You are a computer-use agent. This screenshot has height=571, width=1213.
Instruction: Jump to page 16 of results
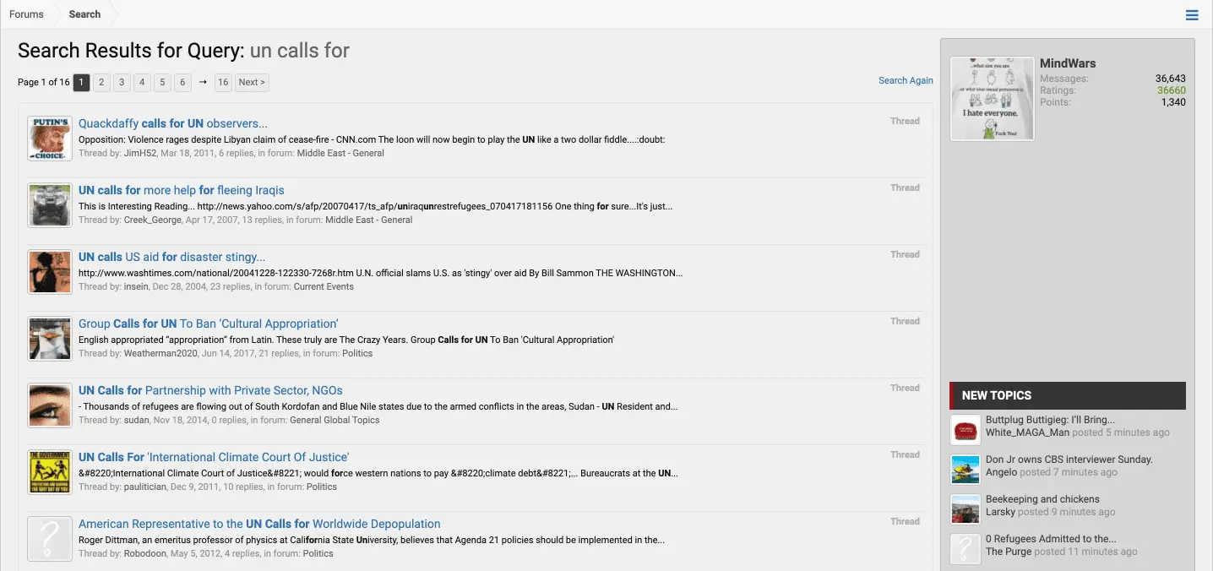click(x=223, y=82)
